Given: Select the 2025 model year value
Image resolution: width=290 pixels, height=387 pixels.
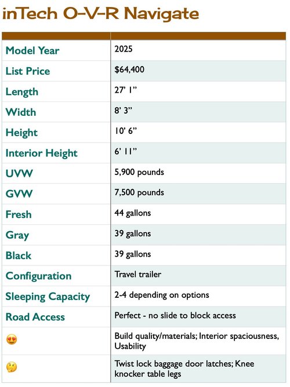Looking at the screenshot, I should [124, 49].
